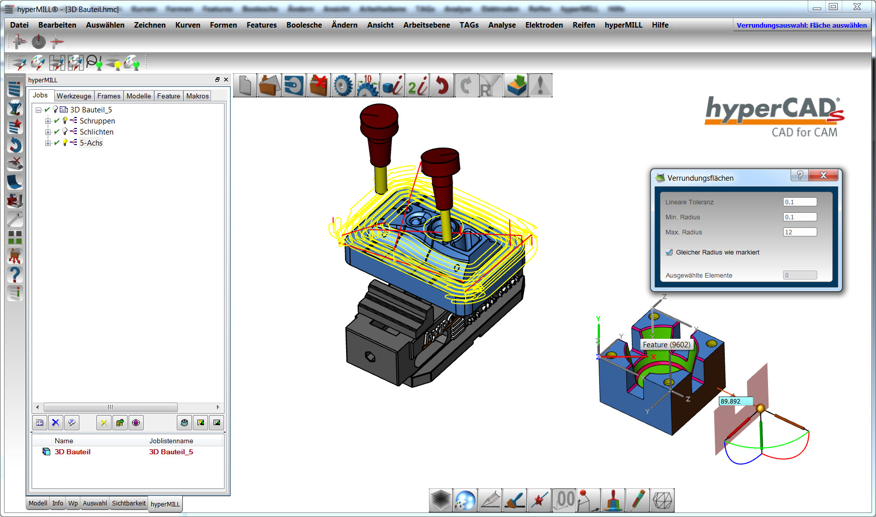Image resolution: width=876 pixels, height=517 pixels.
Task: Open the Elektroden menu
Action: click(544, 25)
